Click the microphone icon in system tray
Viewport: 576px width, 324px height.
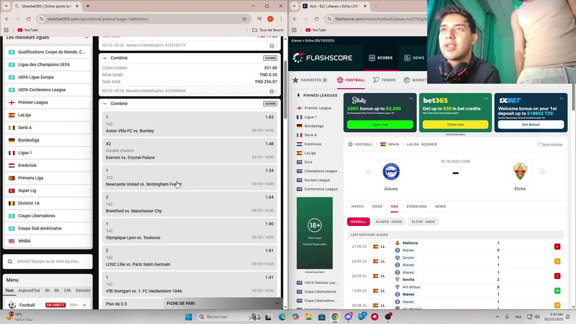[x=507, y=317]
